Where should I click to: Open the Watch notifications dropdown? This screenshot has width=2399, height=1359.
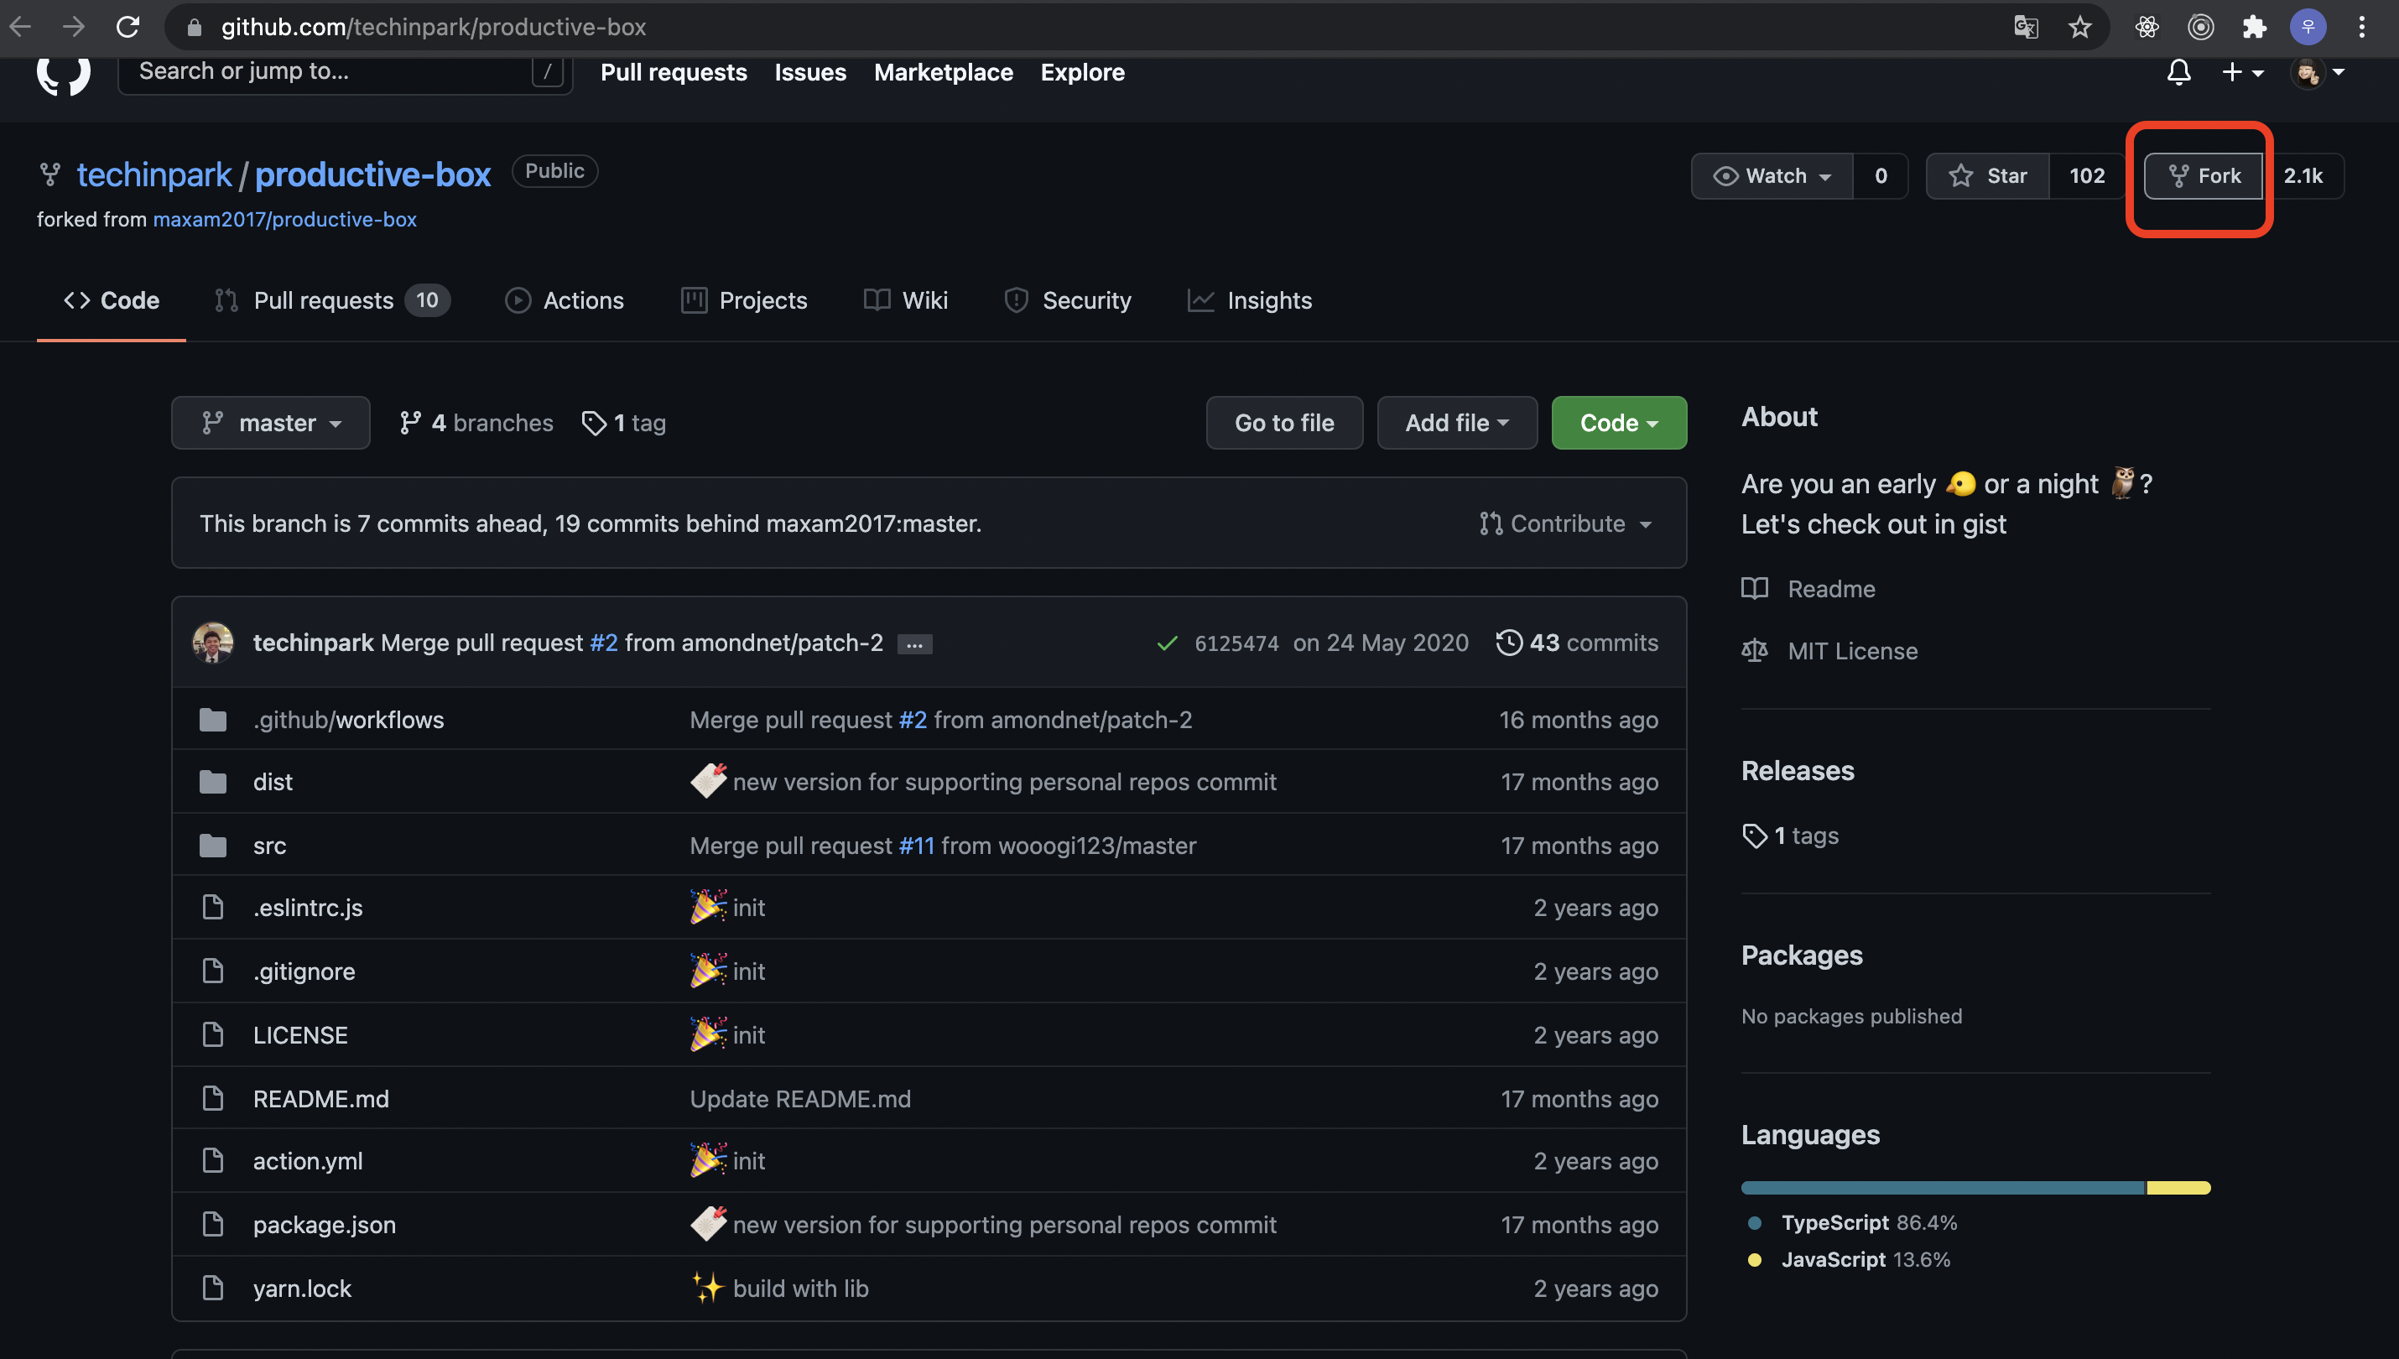(1772, 175)
